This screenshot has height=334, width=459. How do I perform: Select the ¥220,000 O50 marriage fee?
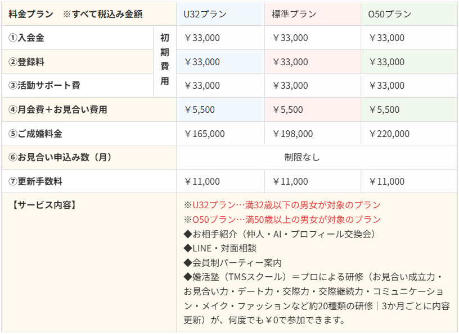click(389, 134)
